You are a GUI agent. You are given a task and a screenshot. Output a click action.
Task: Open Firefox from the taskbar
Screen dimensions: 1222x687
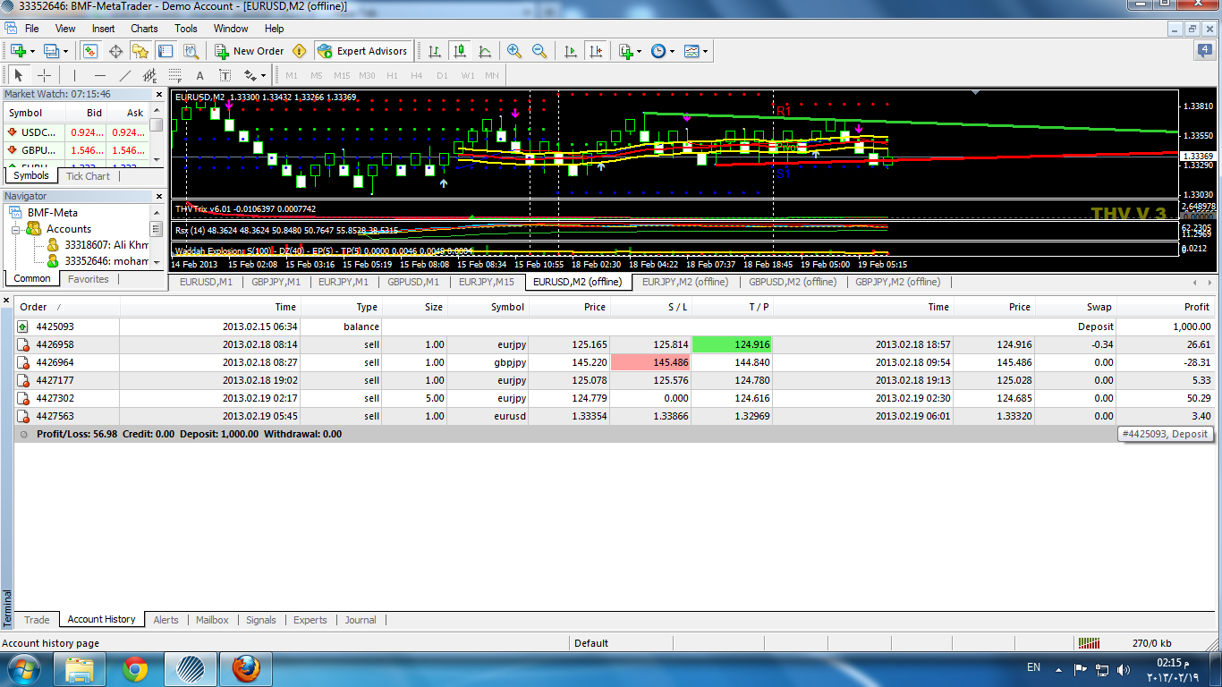245,668
